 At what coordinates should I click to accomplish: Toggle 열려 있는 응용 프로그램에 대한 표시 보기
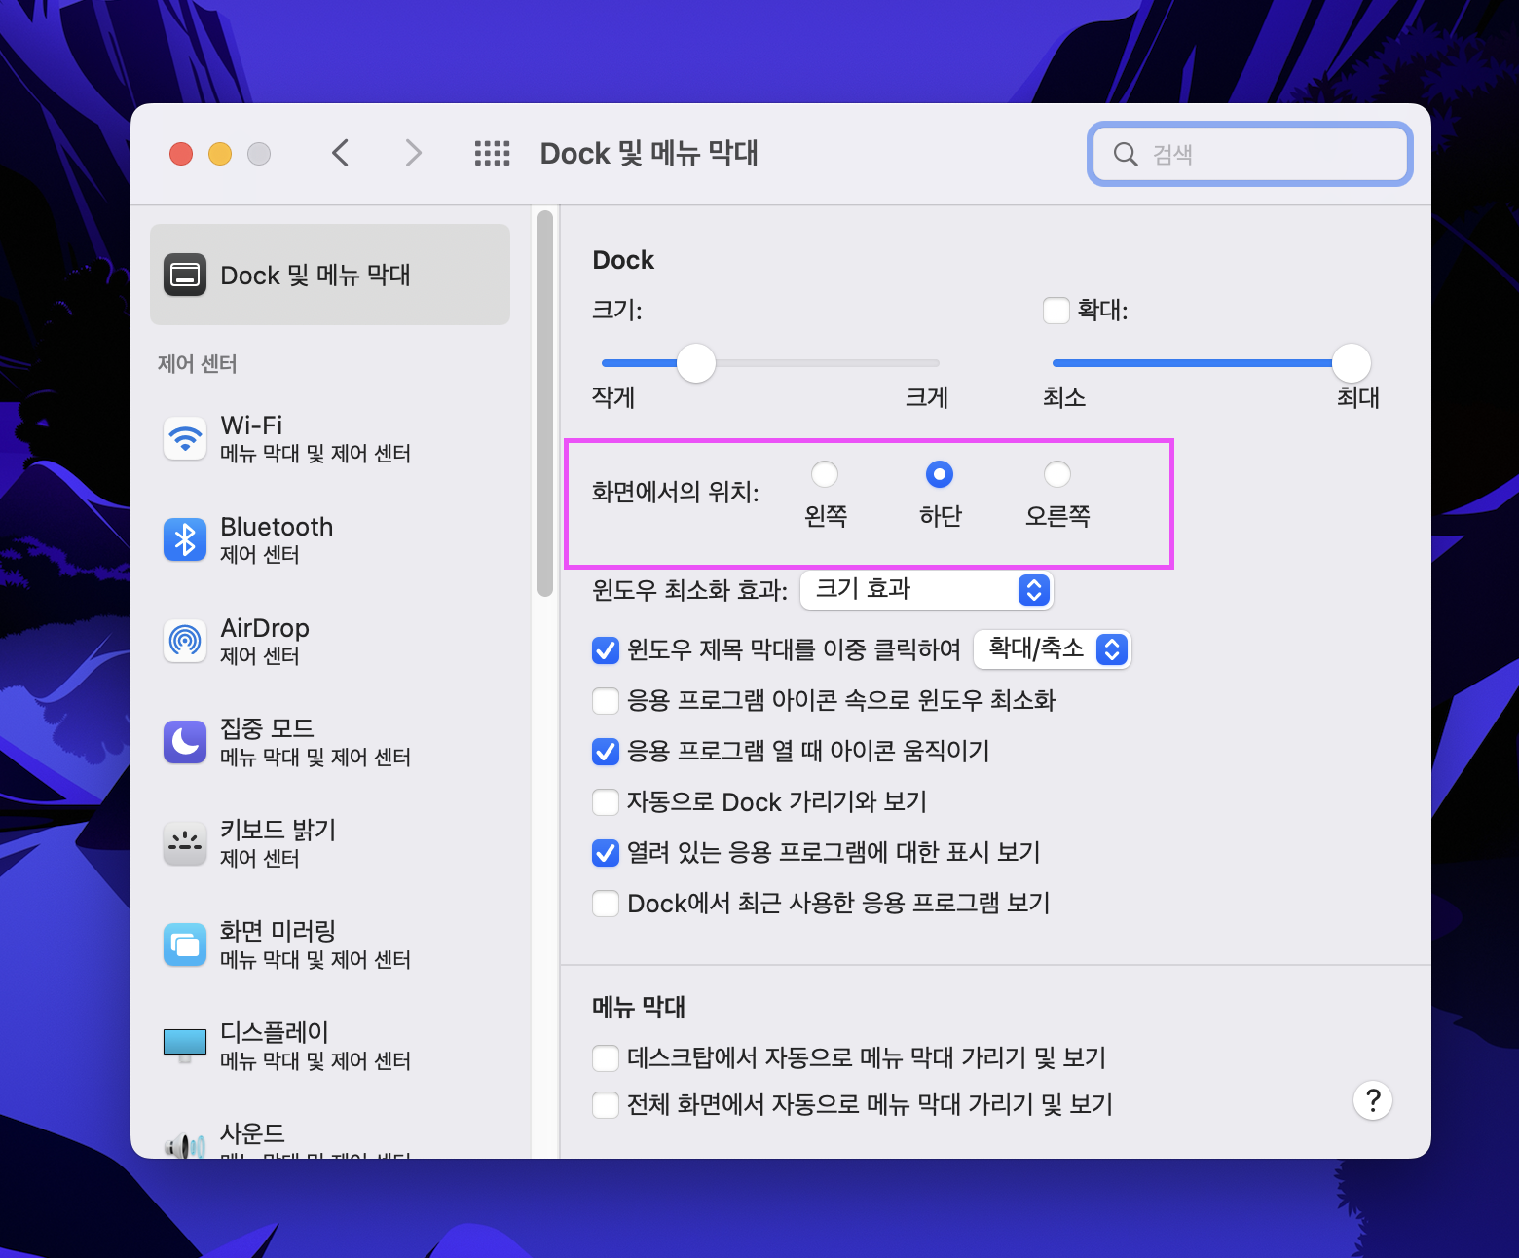pos(606,852)
